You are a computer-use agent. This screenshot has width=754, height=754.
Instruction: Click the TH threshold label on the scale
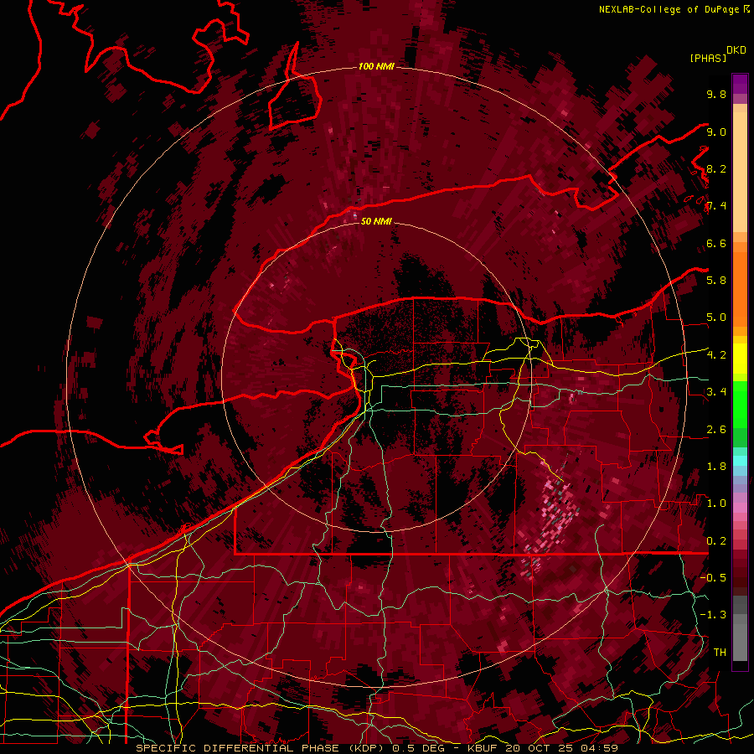coord(720,653)
